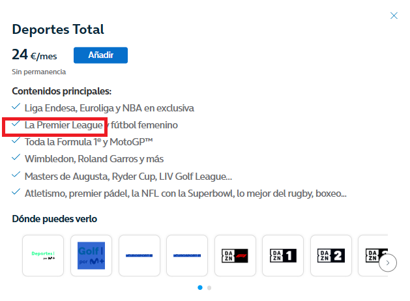Close the Deportes Total popup
Viewport: 410px width, 301px height.
pyautogui.click(x=394, y=16)
